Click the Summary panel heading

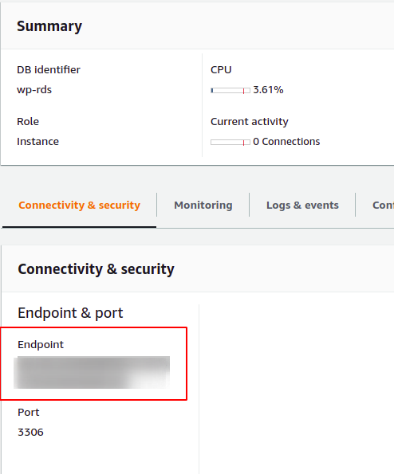click(49, 26)
